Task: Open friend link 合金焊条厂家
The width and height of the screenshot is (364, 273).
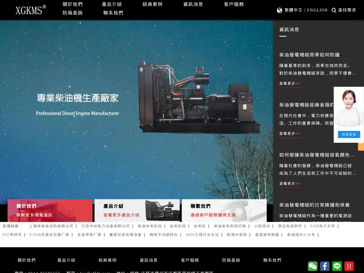Action: click(89, 235)
